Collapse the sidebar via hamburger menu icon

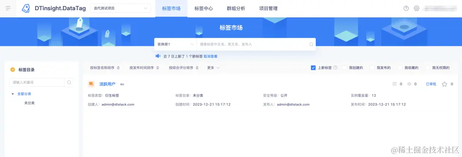8,8
